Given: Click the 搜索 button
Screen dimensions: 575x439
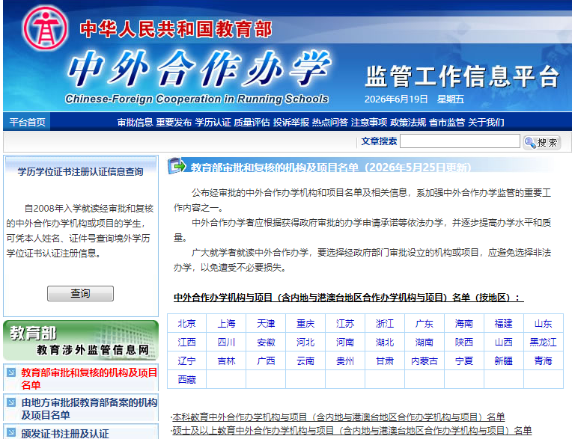Looking at the screenshot, I should [542, 142].
